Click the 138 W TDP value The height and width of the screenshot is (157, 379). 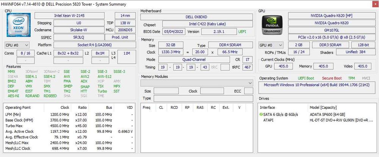pyautogui.click(x=125, y=23)
